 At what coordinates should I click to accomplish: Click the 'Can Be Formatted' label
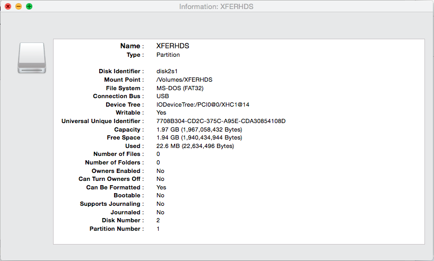[113, 187]
